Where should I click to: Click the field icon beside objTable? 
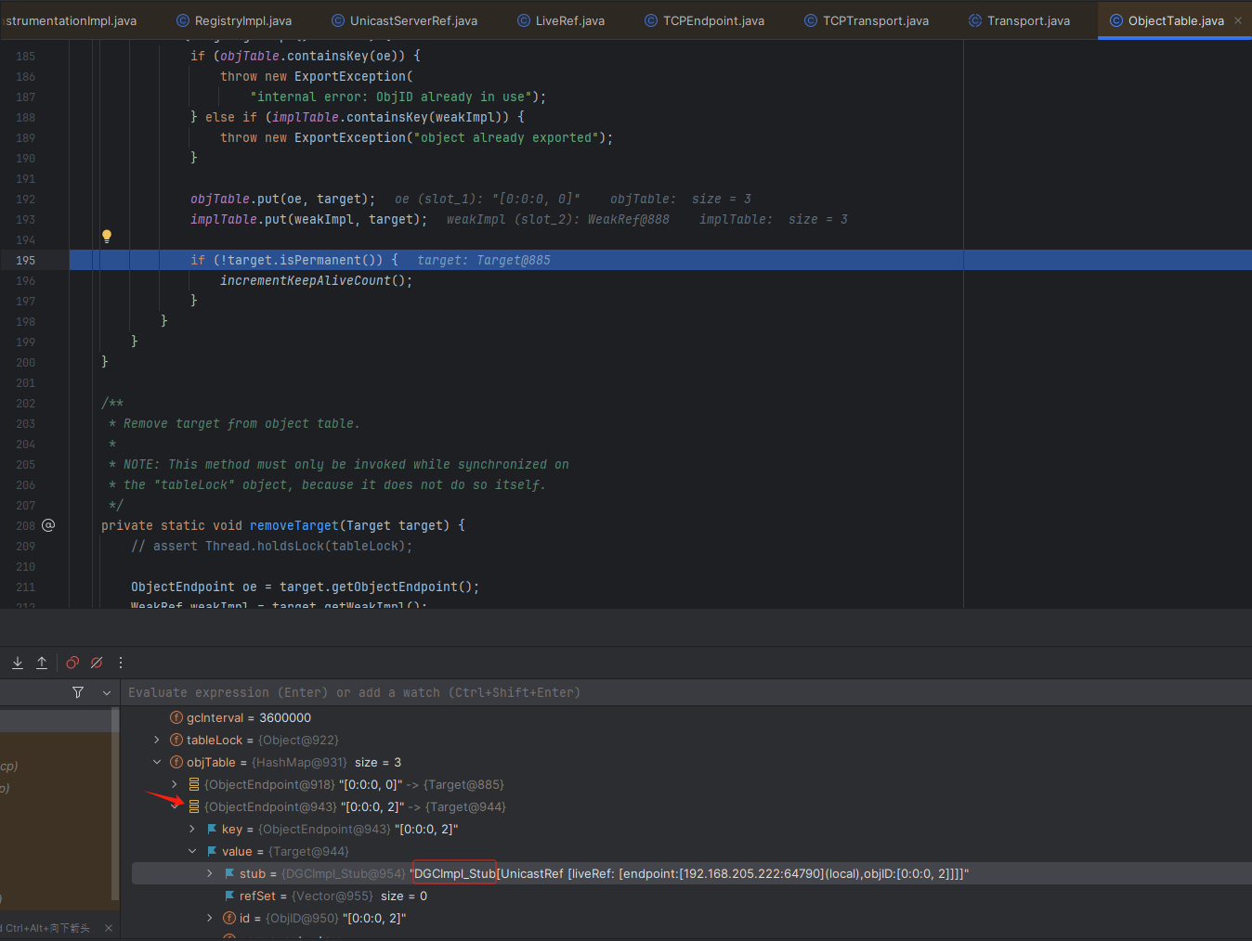[x=176, y=762]
